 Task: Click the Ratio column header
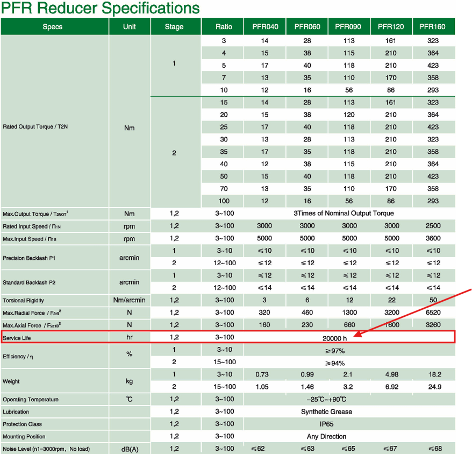(x=224, y=27)
